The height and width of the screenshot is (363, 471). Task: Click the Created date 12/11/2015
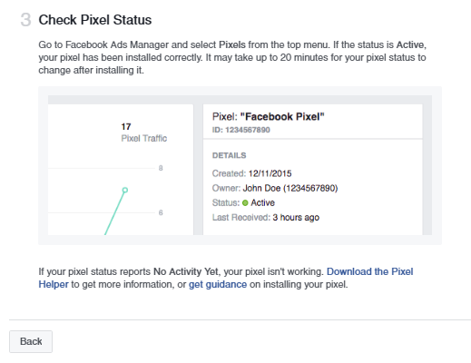coord(270,173)
